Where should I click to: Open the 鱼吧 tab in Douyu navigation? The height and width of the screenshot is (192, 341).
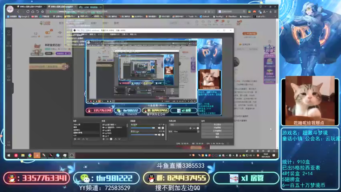(116, 23)
